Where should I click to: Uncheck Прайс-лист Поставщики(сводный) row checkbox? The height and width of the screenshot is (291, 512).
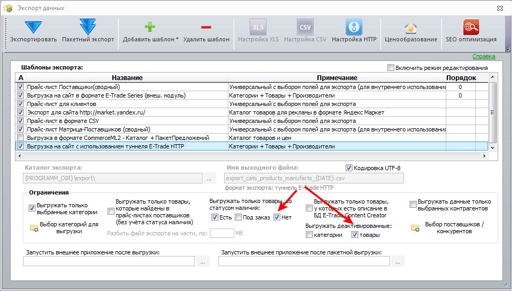tap(21, 87)
